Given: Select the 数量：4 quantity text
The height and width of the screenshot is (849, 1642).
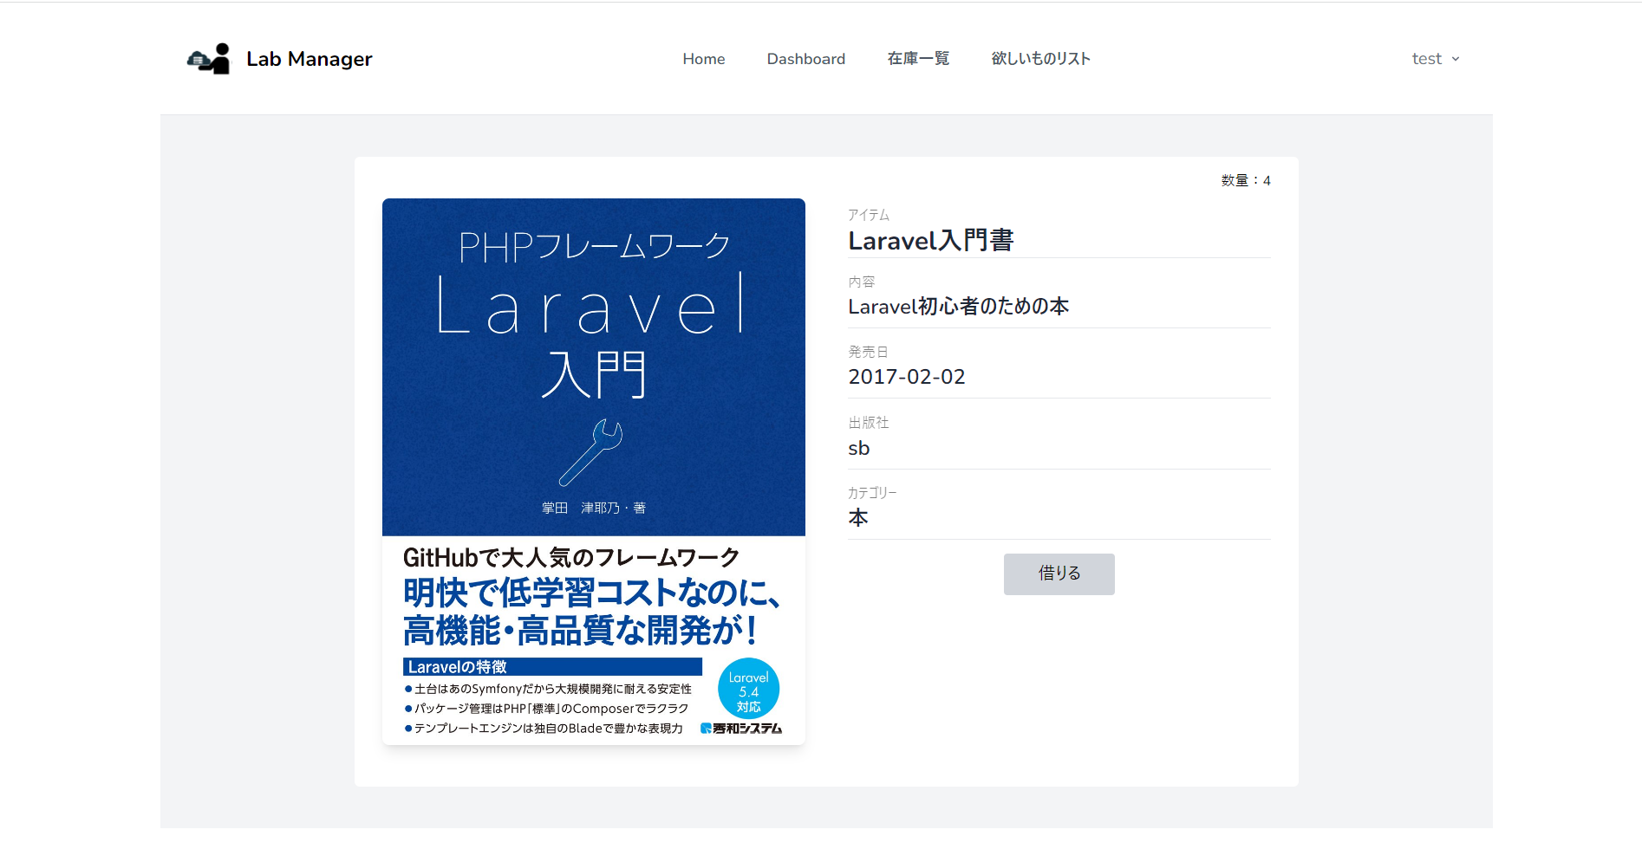Looking at the screenshot, I should pyautogui.click(x=1246, y=180).
